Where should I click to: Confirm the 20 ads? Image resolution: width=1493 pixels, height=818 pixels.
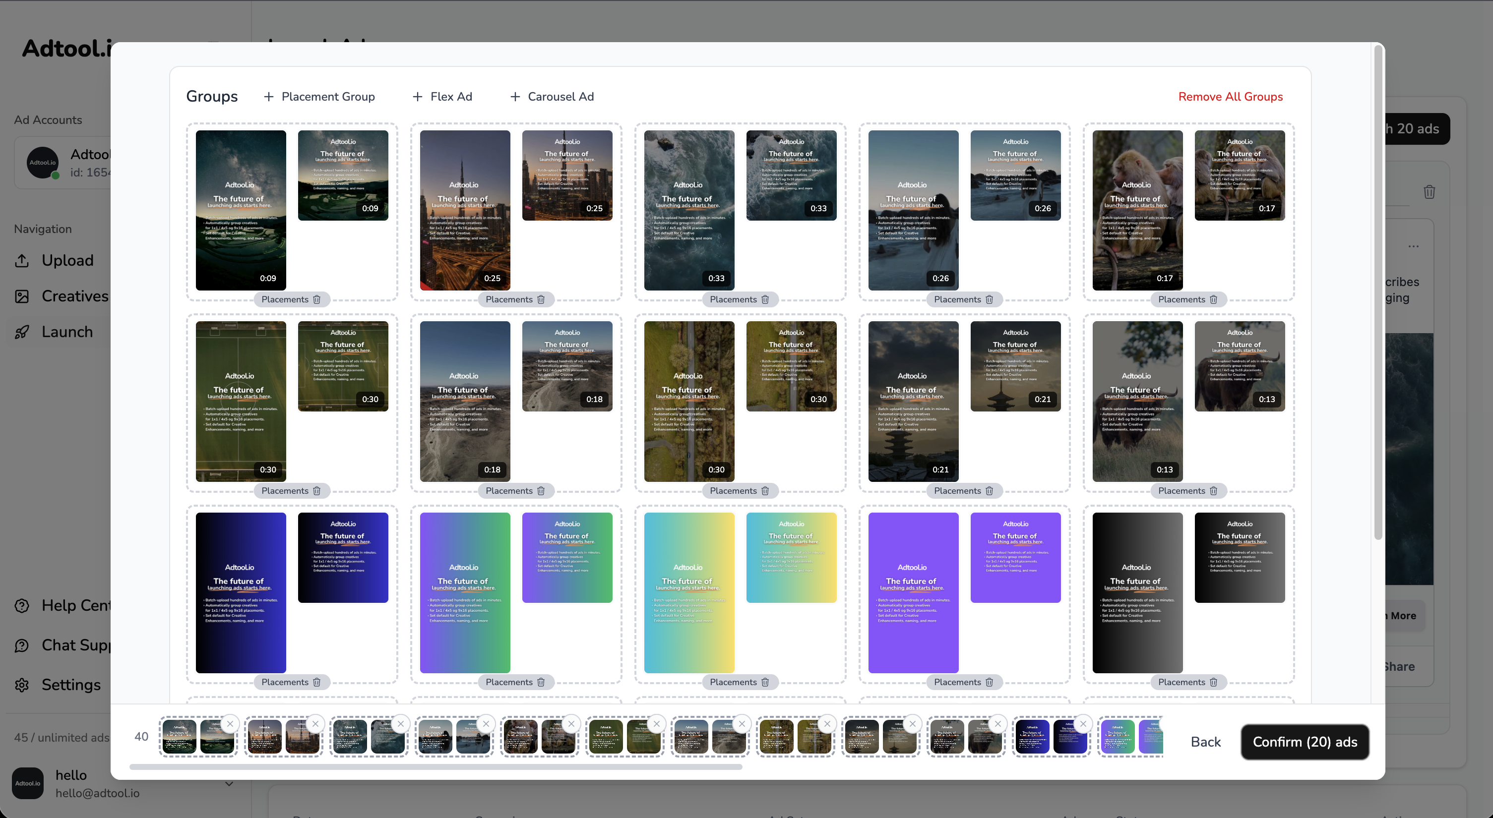1304,742
